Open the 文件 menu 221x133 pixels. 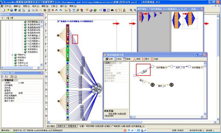coord(6,6)
